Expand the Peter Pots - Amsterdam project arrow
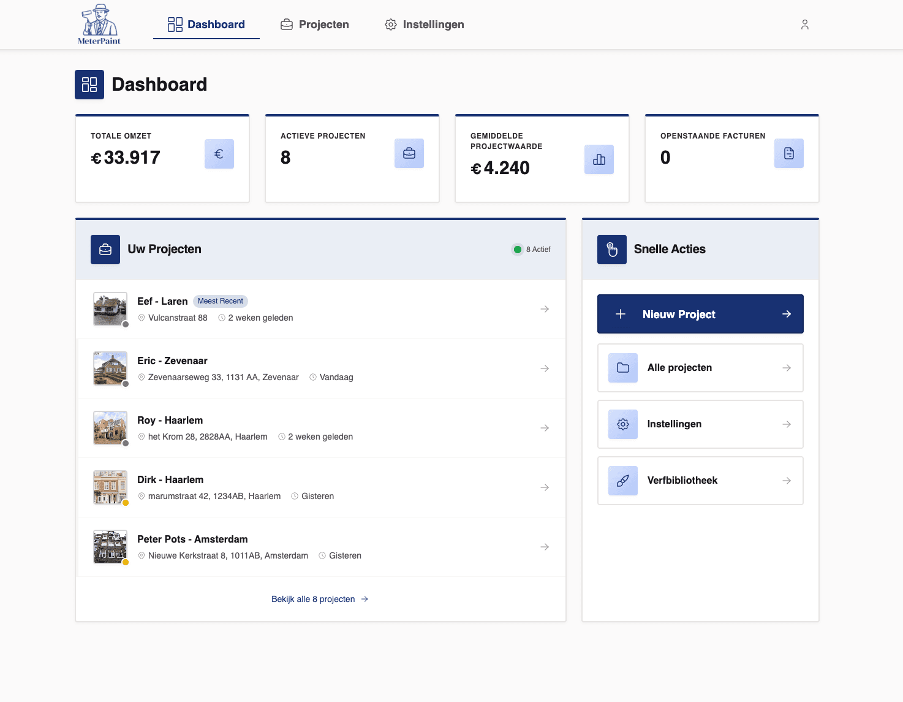The height and width of the screenshot is (702, 903). 544,546
